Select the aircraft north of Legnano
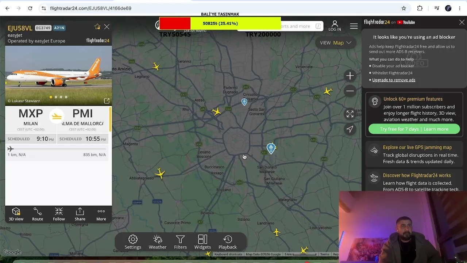 pos(156,66)
